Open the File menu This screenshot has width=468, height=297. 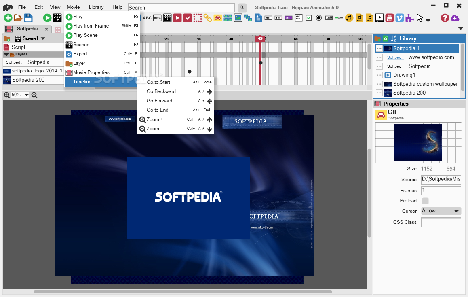(x=22, y=7)
